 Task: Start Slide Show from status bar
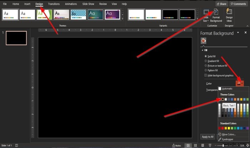[x=210, y=146]
